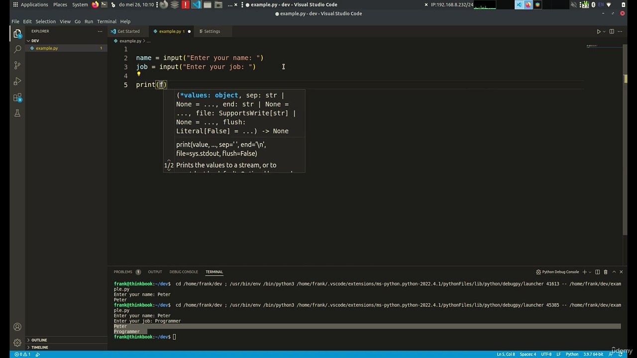The width and height of the screenshot is (637, 358).
Task: Open the Manage gear in activity bar
Action: [x=17, y=343]
